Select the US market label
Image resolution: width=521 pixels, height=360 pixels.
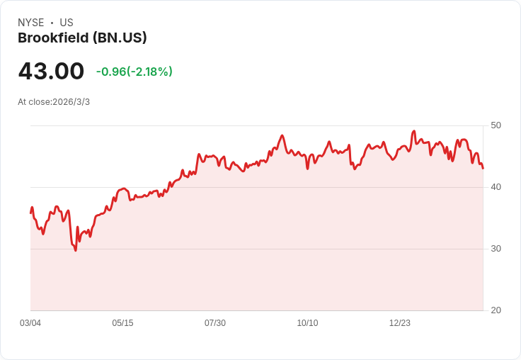(x=67, y=23)
